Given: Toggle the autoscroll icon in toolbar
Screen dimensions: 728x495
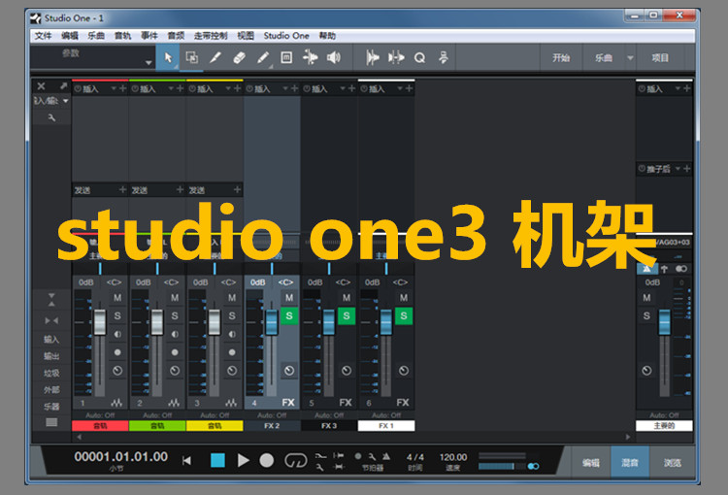Looking at the screenshot, I should pos(396,57).
